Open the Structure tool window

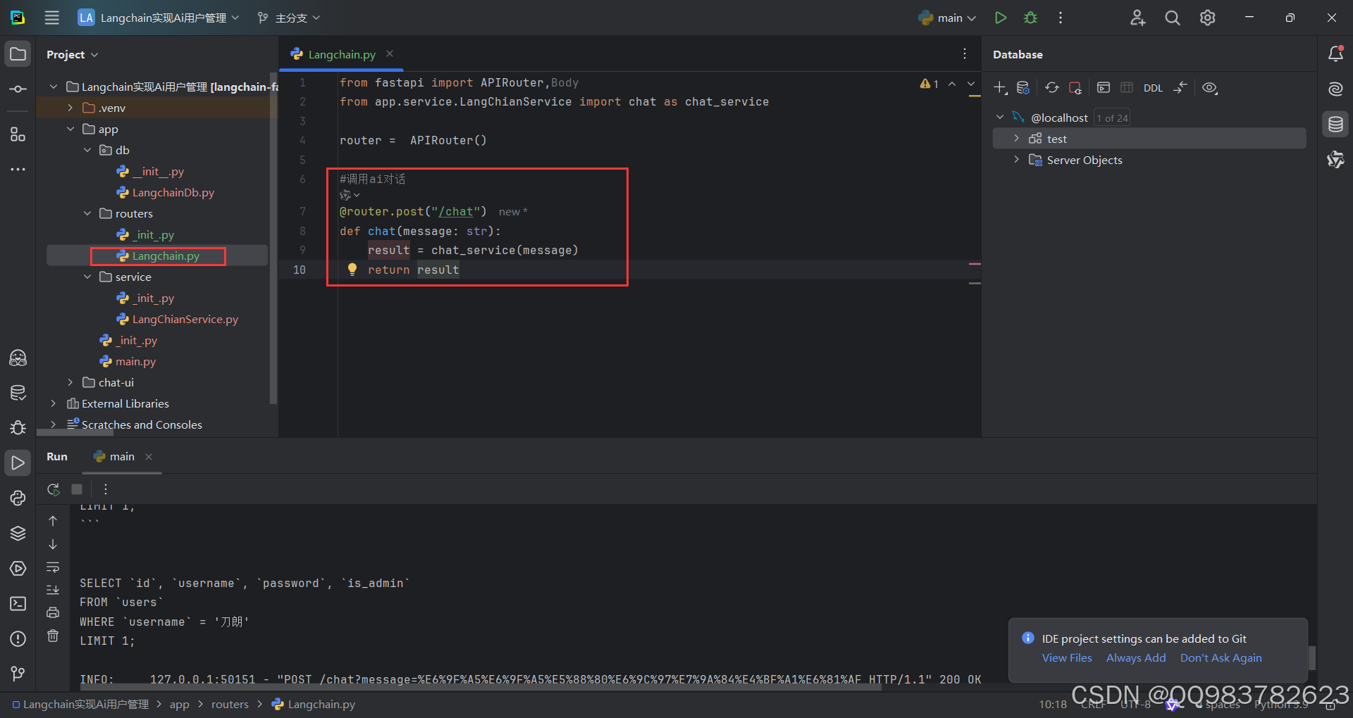(18, 134)
